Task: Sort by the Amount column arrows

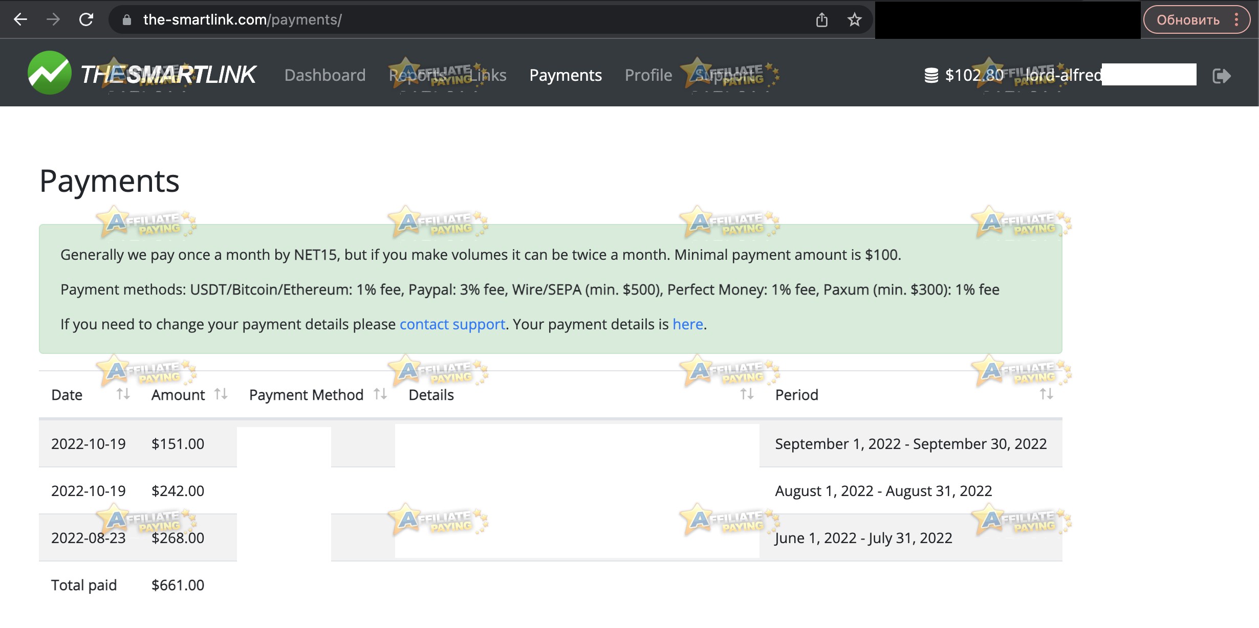Action: (x=221, y=394)
